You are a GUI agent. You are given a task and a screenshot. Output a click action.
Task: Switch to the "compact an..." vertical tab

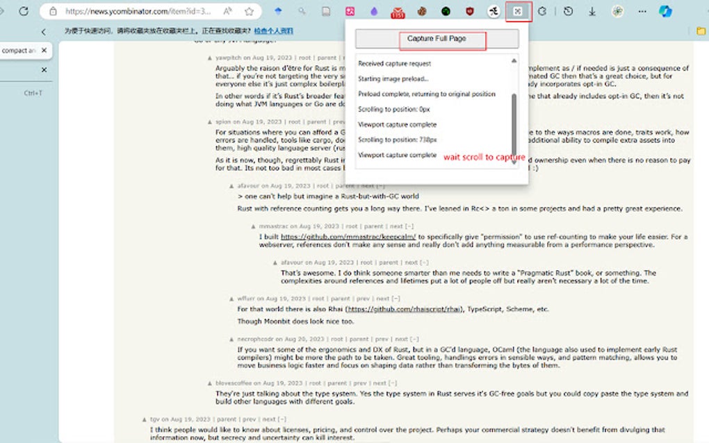18,50
